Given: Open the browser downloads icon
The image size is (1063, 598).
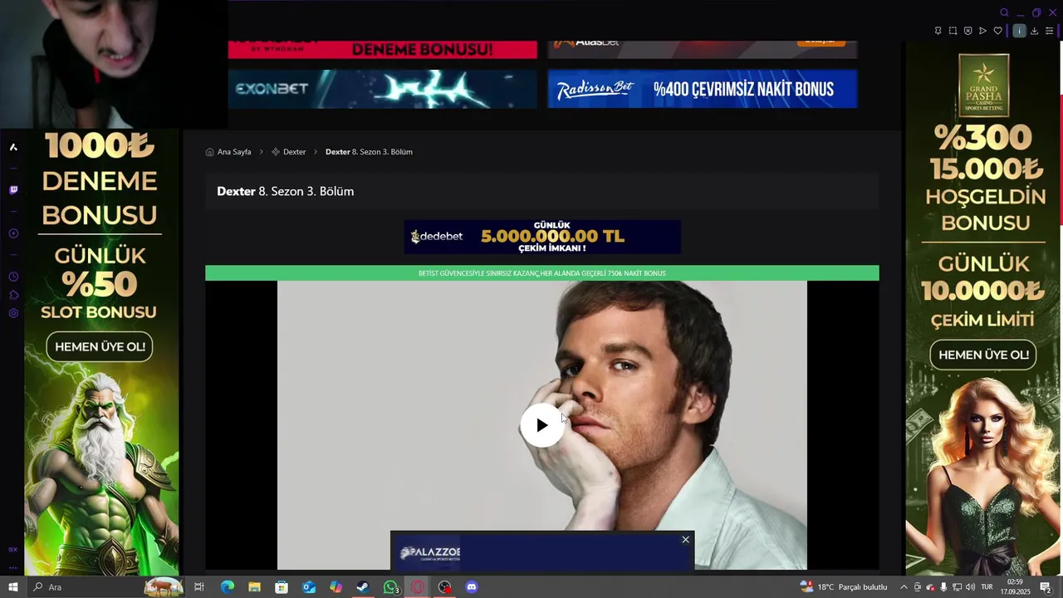Looking at the screenshot, I should point(1035,31).
